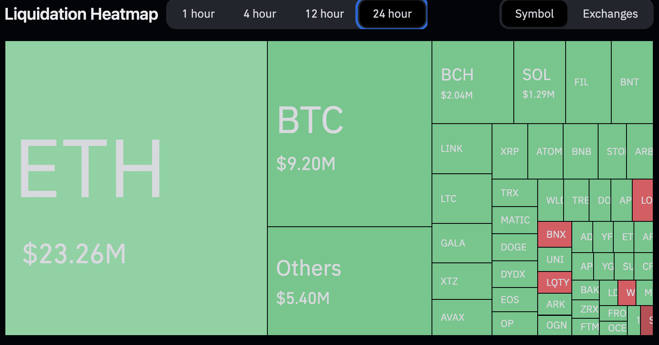This screenshot has width=659, height=345.
Task: Choose the 12 hour timeframe
Action: pos(324,14)
